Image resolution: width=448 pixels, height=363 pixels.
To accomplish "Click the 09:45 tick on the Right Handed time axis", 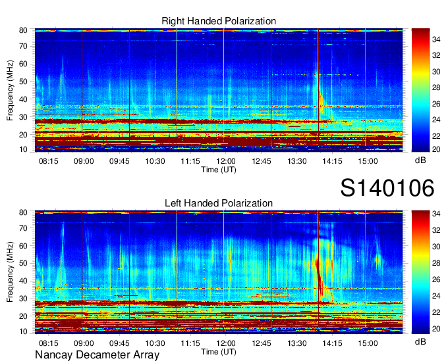I will click(119, 161).
